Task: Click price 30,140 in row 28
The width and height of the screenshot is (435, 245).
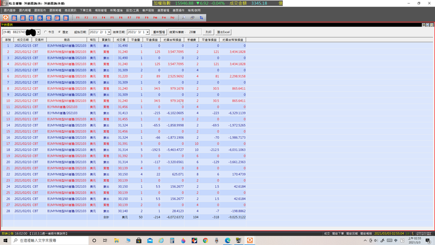Action: pos(123,211)
